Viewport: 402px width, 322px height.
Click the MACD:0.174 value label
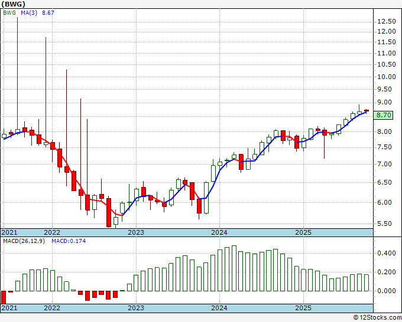tap(69, 241)
